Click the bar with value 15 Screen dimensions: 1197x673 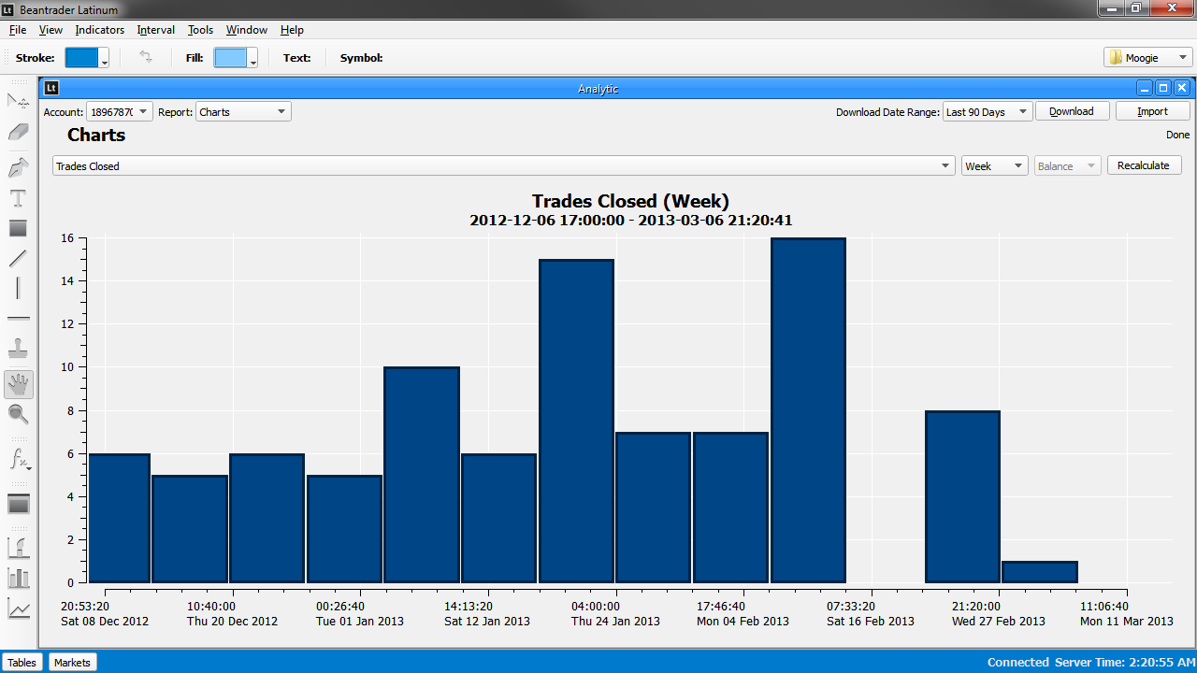pos(576,422)
